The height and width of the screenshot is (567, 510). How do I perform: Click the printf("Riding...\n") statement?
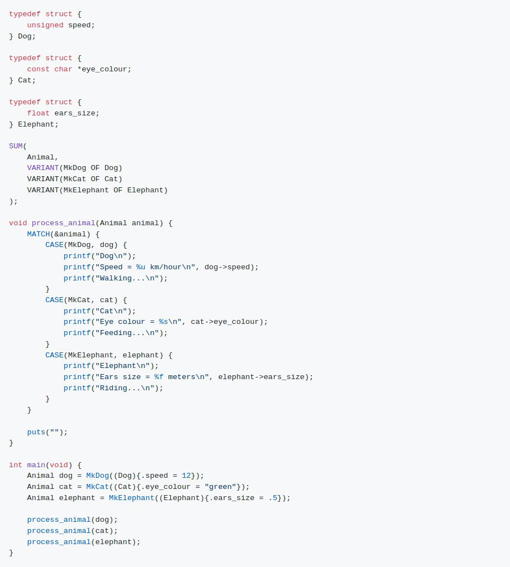tap(113, 389)
